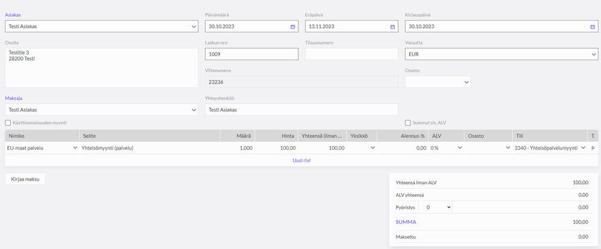This screenshot has height=249, width=601.
Task: Click the Maksaja label link
Action: click(x=13, y=98)
